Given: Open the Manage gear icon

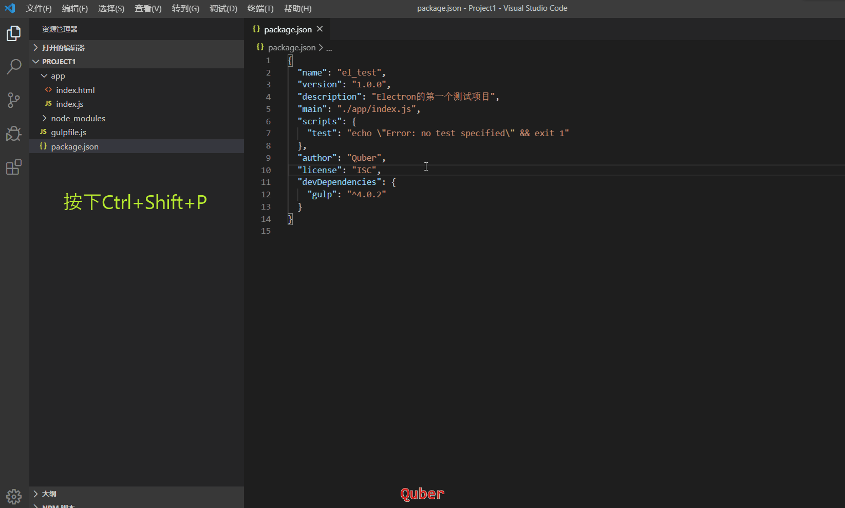Looking at the screenshot, I should [14, 496].
